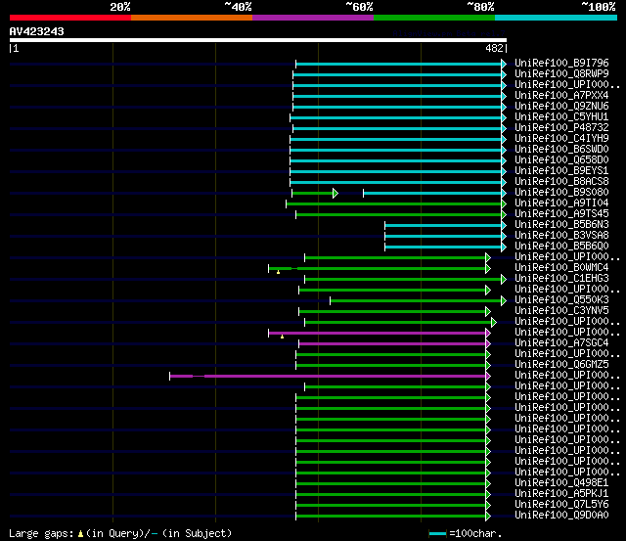
Task: Click the green alignment bar for A9TI04
Action: coord(393,204)
